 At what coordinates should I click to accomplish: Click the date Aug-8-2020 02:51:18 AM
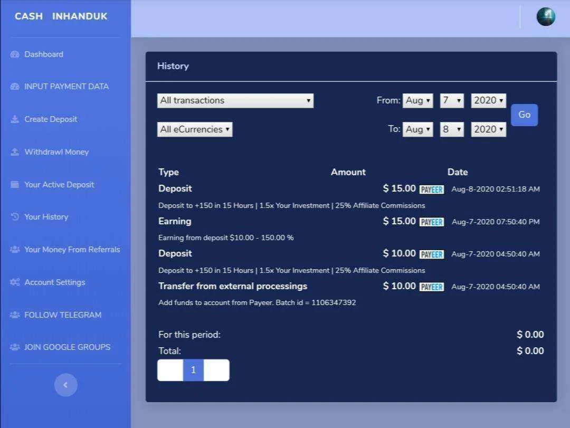point(496,189)
